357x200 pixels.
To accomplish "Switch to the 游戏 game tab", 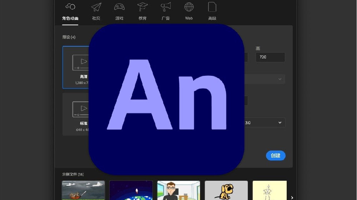I will tap(119, 12).
